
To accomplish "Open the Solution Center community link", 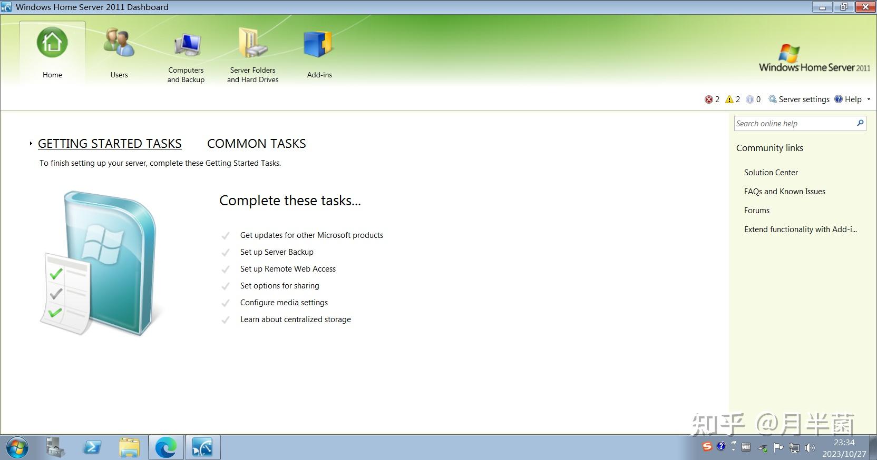I will pos(771,173).
